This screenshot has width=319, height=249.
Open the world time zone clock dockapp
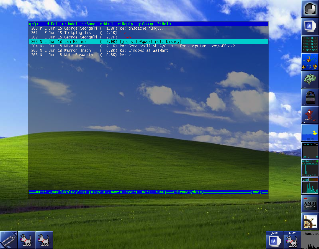point(310,44)
